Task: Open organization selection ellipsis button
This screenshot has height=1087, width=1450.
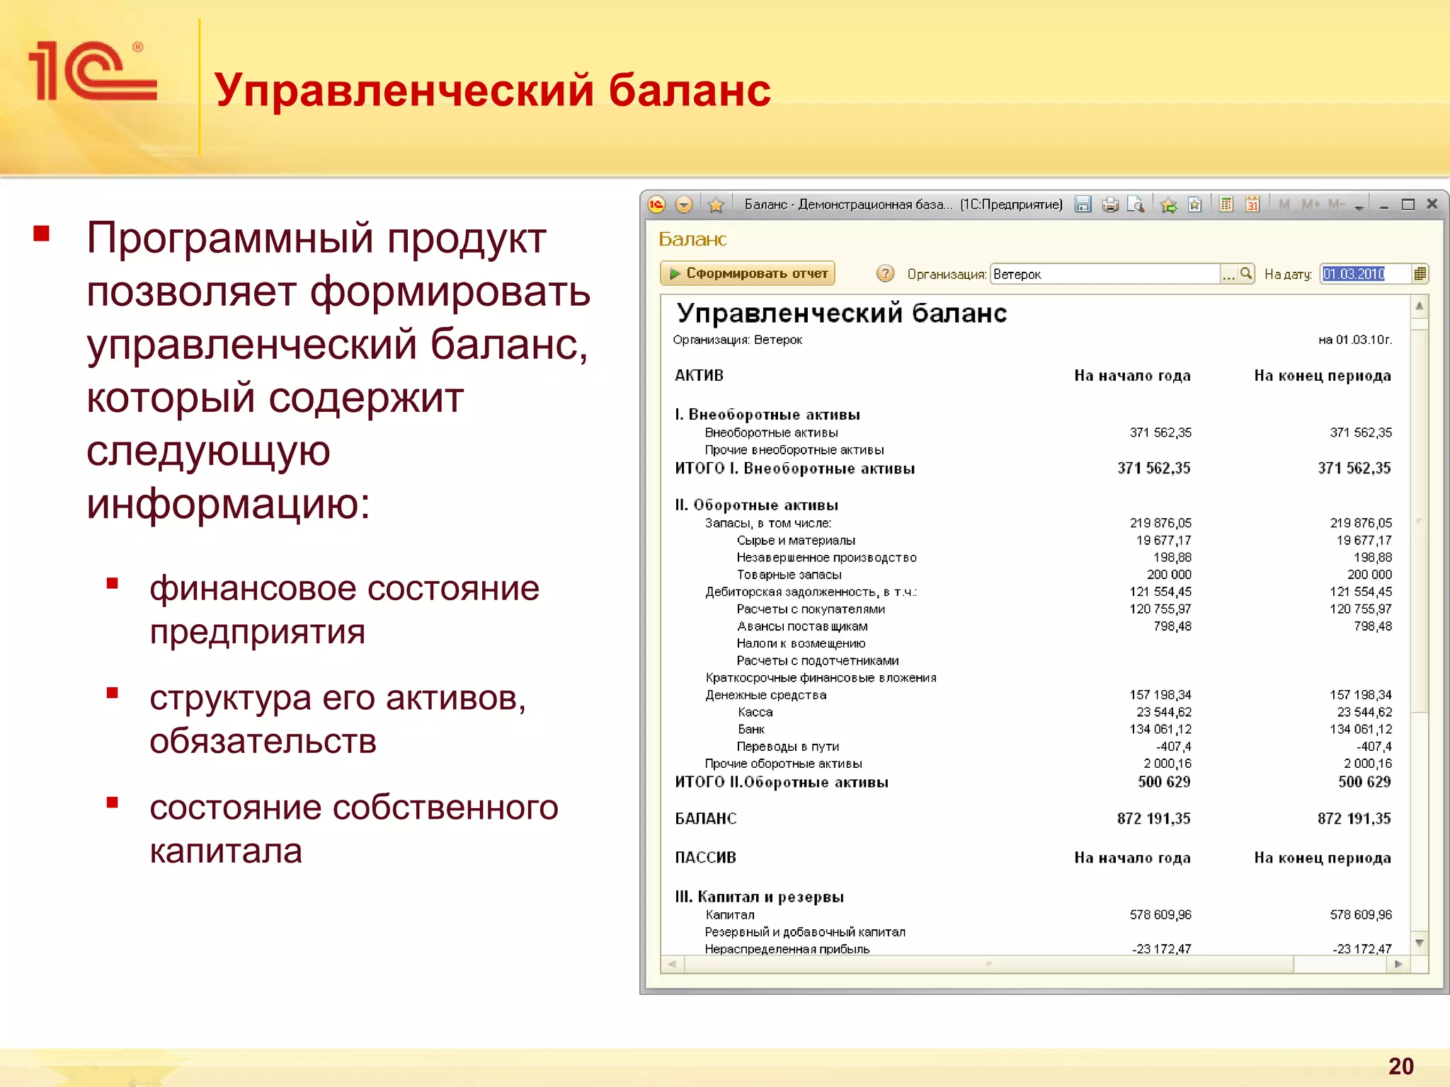Action: point(1228,274)
